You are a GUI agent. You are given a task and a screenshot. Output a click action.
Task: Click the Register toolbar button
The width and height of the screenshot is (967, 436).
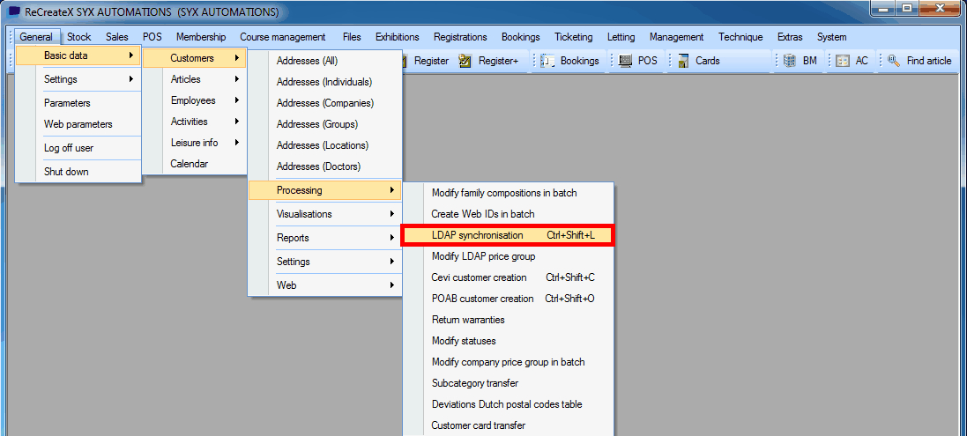pyautogui.click(x=430, y=61)
